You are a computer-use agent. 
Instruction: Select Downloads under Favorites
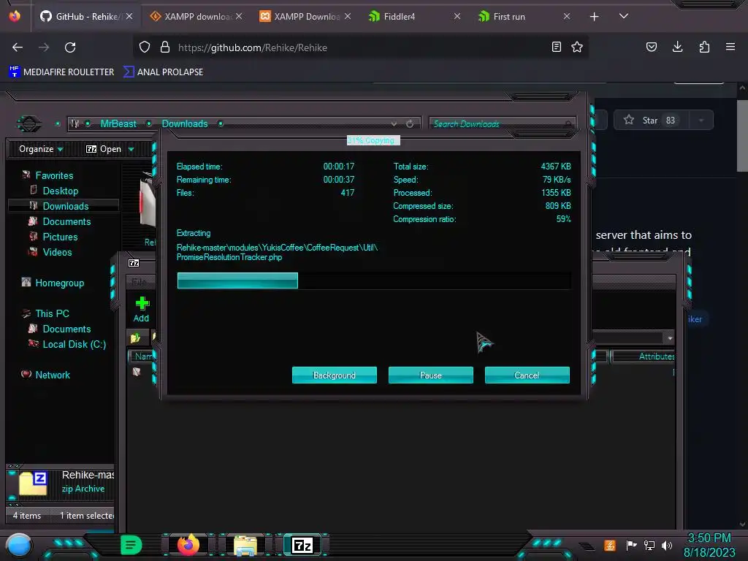[64, 206]
